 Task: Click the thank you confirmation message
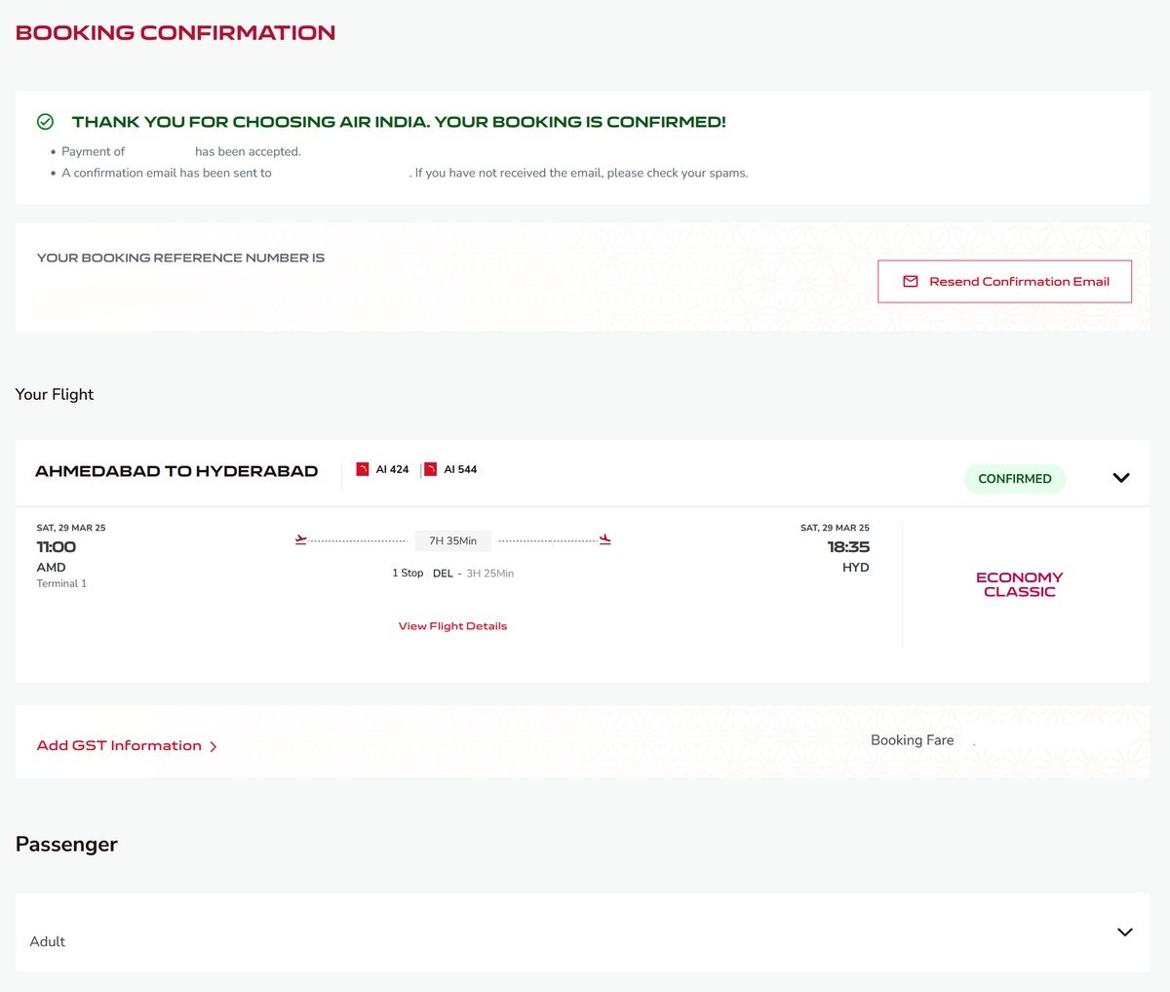point(399,122)
